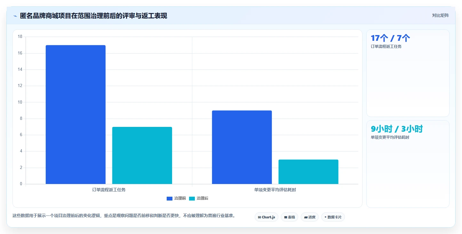Click the 对比矩阵 label in header
Screen dimensions: 462x234
tap(440, 16)
